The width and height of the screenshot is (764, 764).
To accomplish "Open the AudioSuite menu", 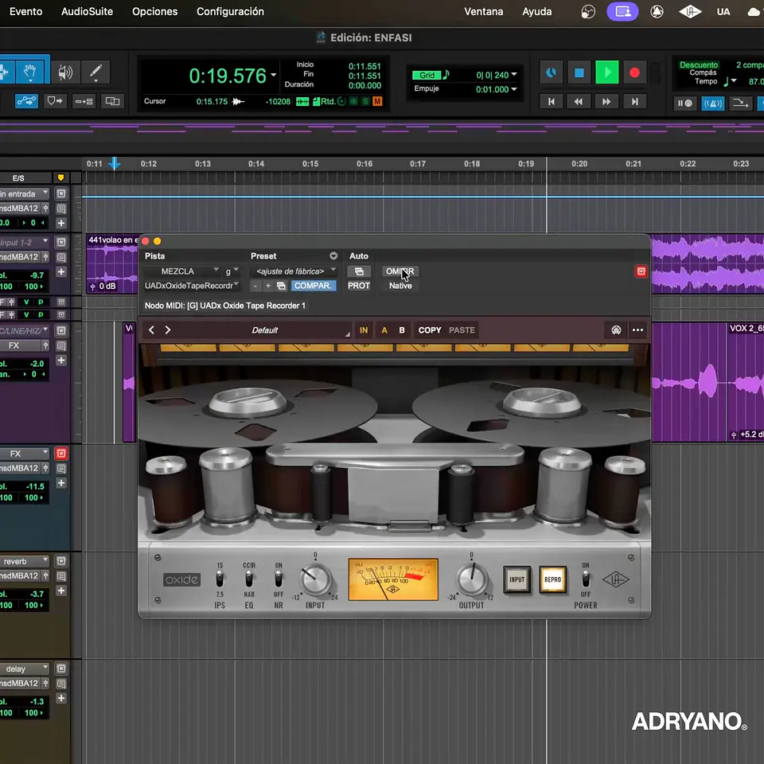I will coord(88,11).
